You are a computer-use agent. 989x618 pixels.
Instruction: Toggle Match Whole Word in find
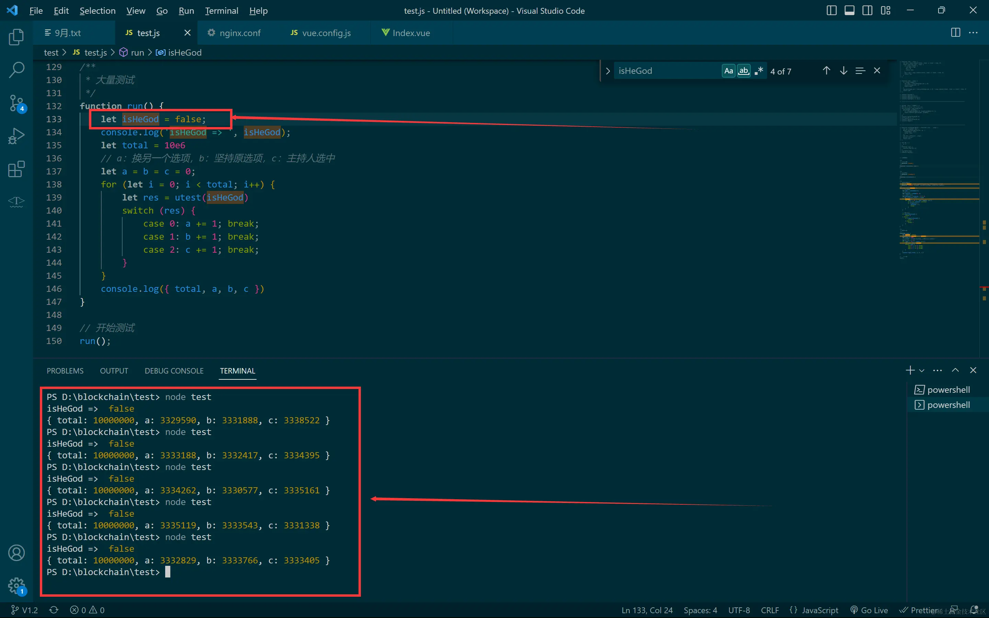[743, 71]
